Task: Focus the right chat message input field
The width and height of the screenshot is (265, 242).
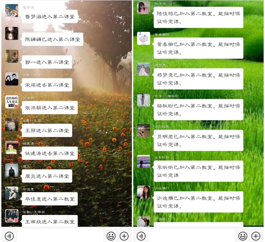Action: click(192, 236)
